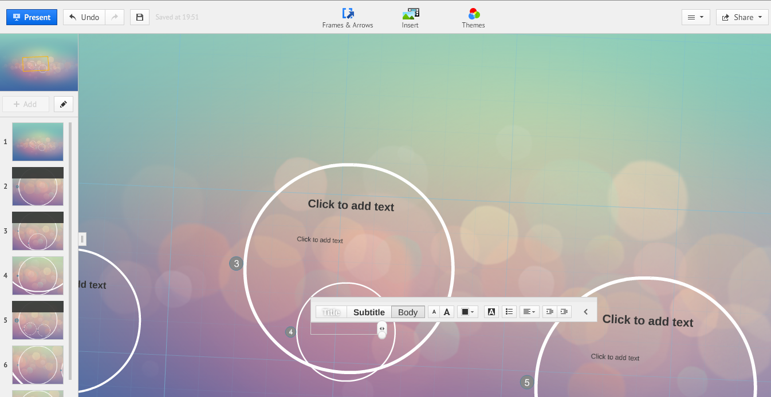Click the bold 'Click to add text' in frame 3
Viewport: 771px width, 397px height.
(x=351, y=205)
